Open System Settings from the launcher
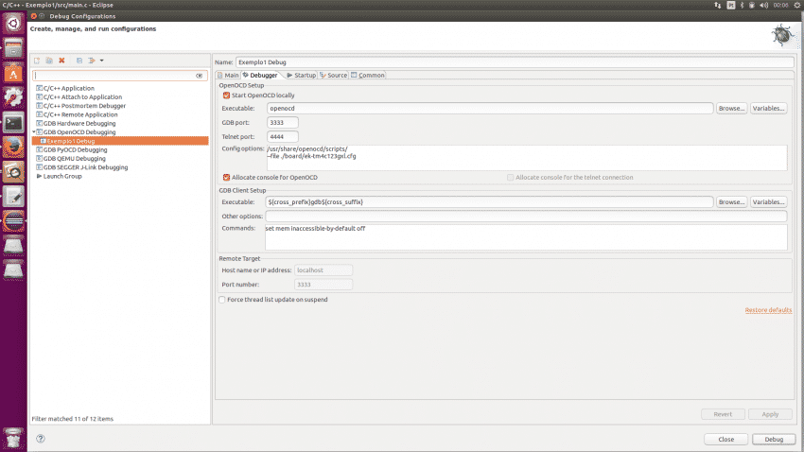This screenshot has width=804, height=452. tap(13, 98)
